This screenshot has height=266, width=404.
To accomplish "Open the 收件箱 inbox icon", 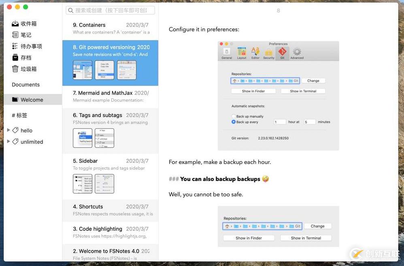I will [15, 24].
